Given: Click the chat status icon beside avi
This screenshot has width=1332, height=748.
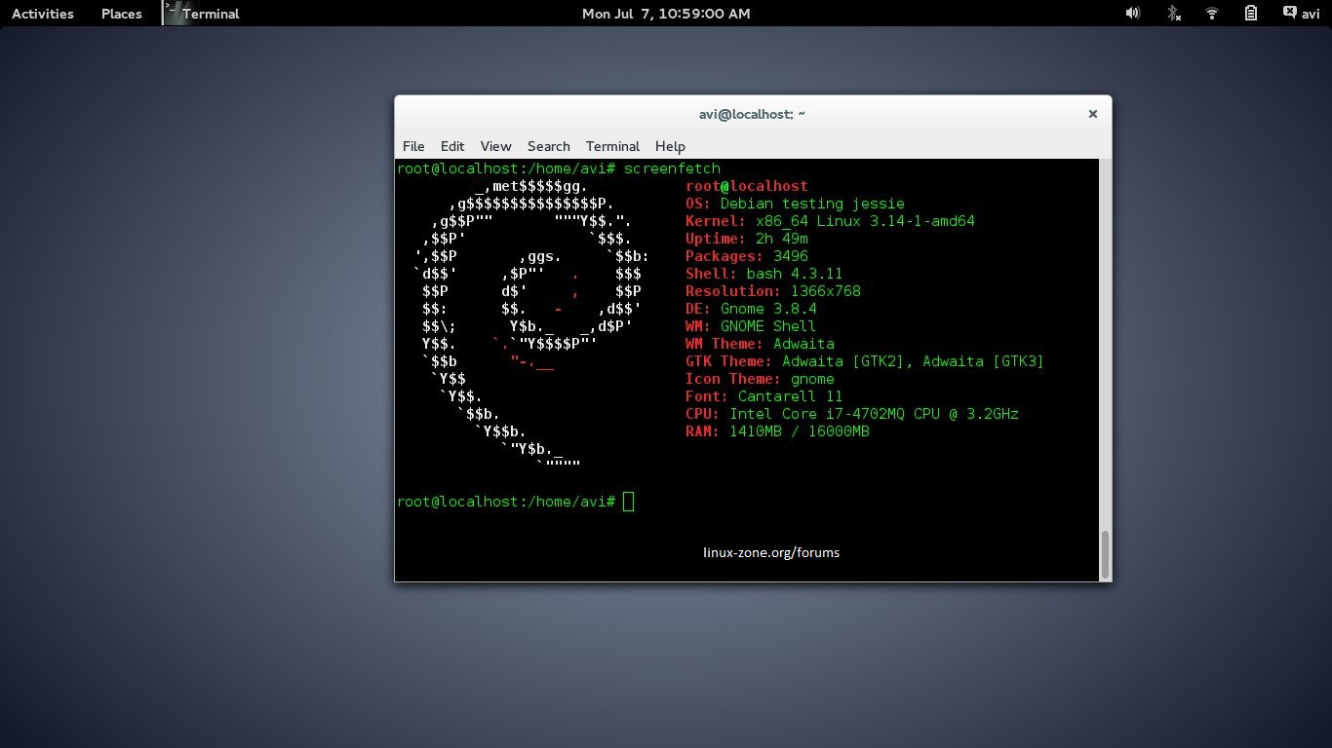Looking at the screenshot, I should [x=1289, y=13].
